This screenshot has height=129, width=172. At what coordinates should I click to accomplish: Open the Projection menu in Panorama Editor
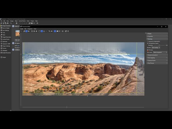pyautogui.click(x=30, y=29)
